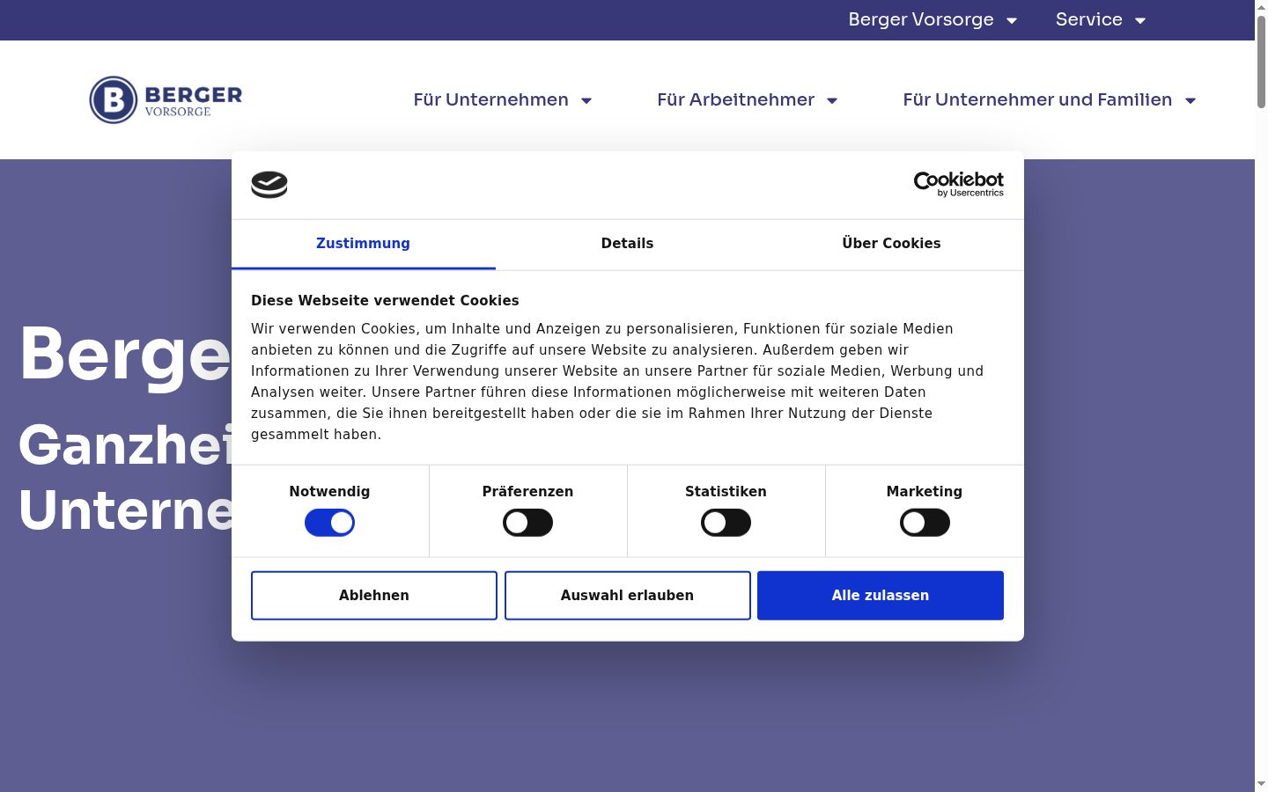
Task: Open Für Unternehmer und Familien dropdown
Action: [1050, 99]
